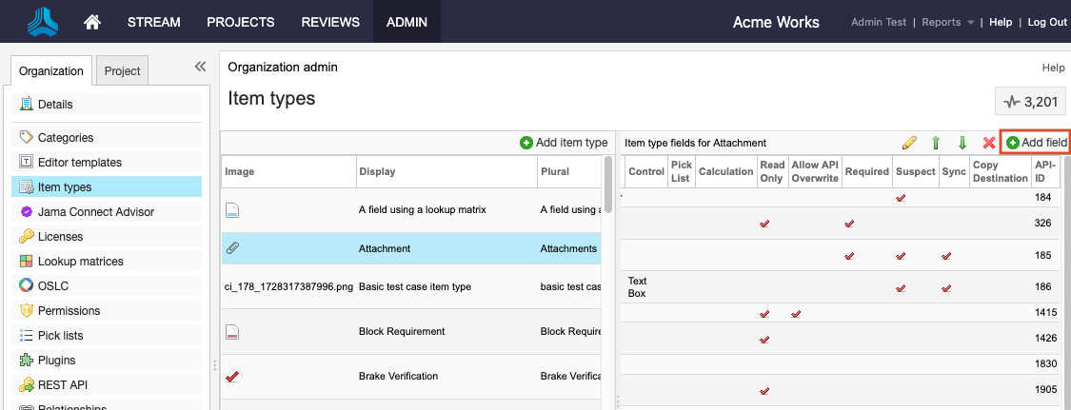Go to the Home page icon
This screenshot has height=410, width=1071.
tap(92, 22)
